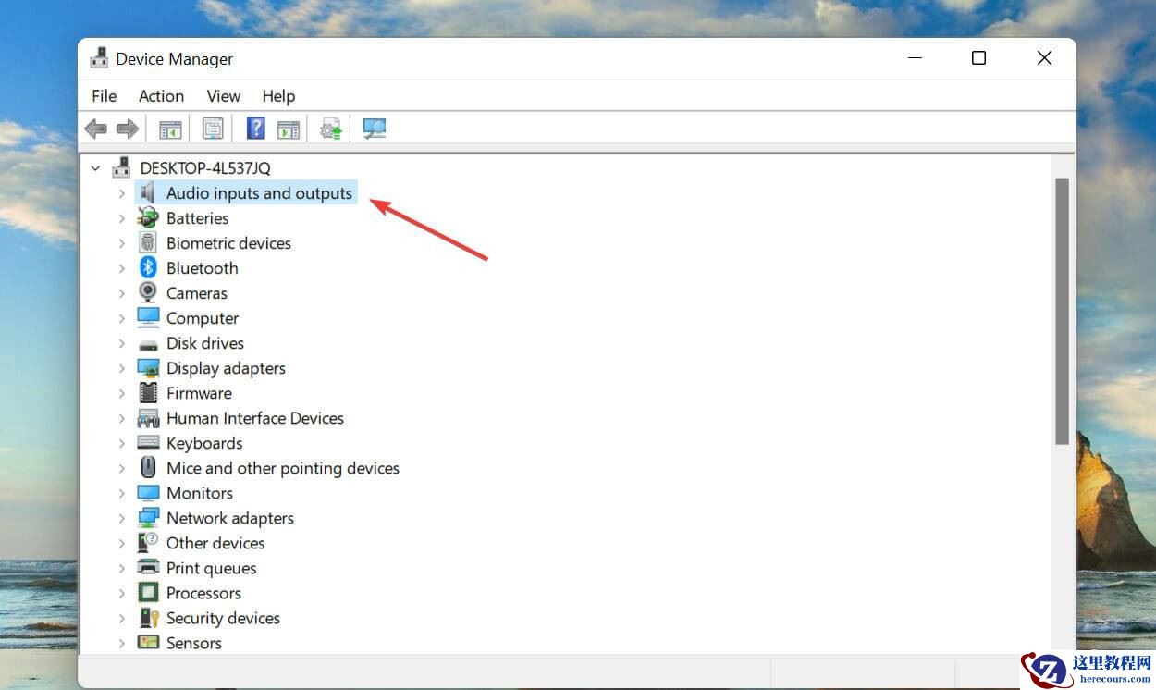Maximize the Device Manager window
Viewport: 1156px width, 690px height.
coord(978,58)
